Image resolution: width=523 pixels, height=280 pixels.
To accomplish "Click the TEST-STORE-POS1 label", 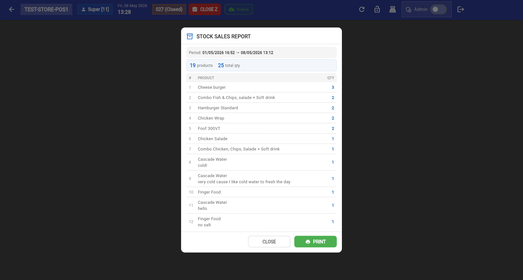I will pos(46,9).
